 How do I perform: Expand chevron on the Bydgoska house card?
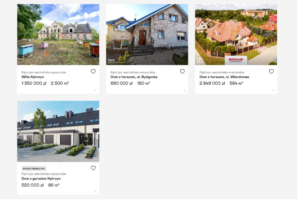(x=184, y=91)
